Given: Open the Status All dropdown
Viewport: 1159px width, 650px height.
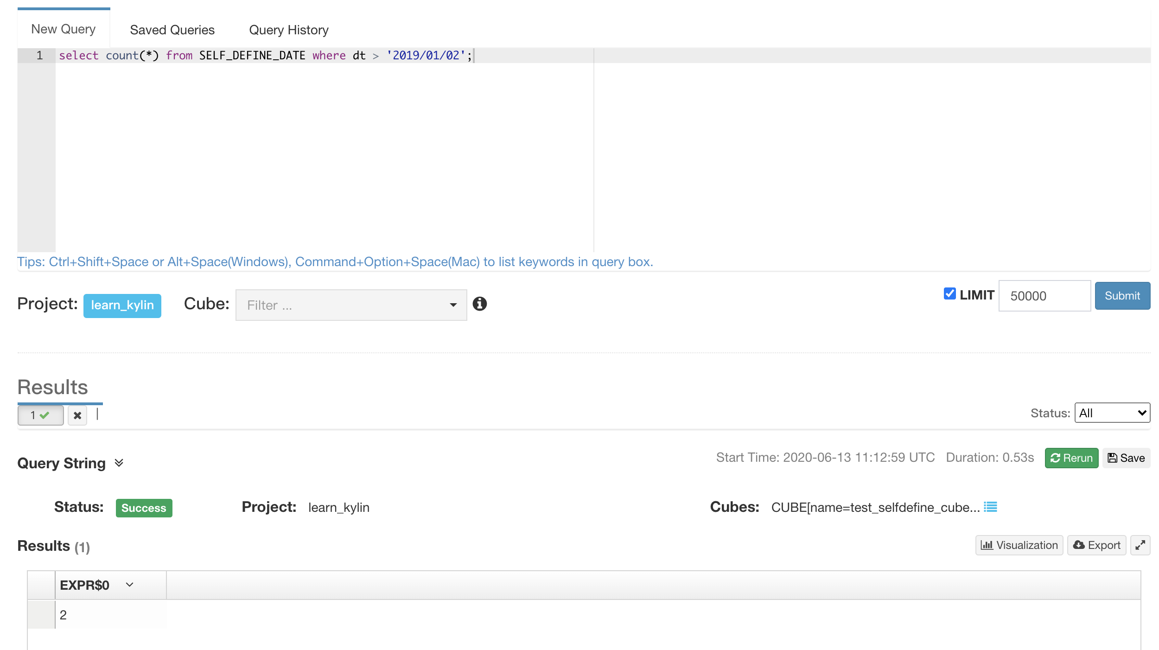Looking at the screenshot, I should click(1112, 413).
